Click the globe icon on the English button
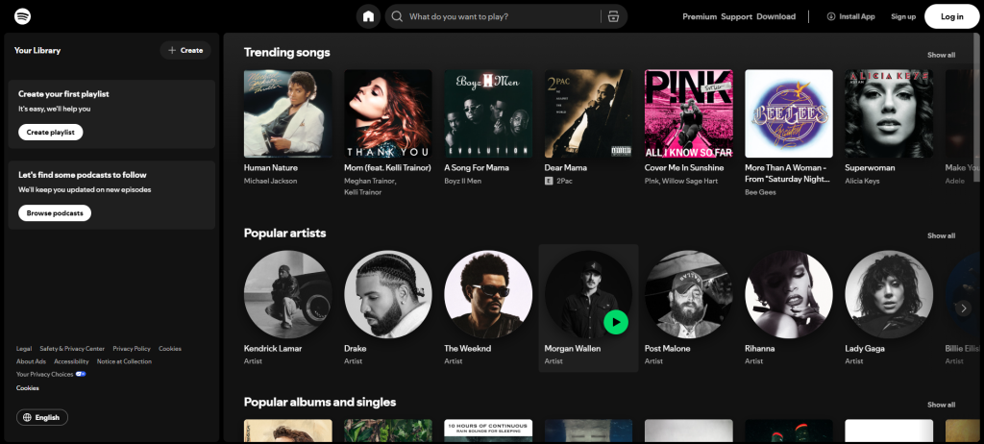This screenshot has height=444, width=984. coord(27,418)
